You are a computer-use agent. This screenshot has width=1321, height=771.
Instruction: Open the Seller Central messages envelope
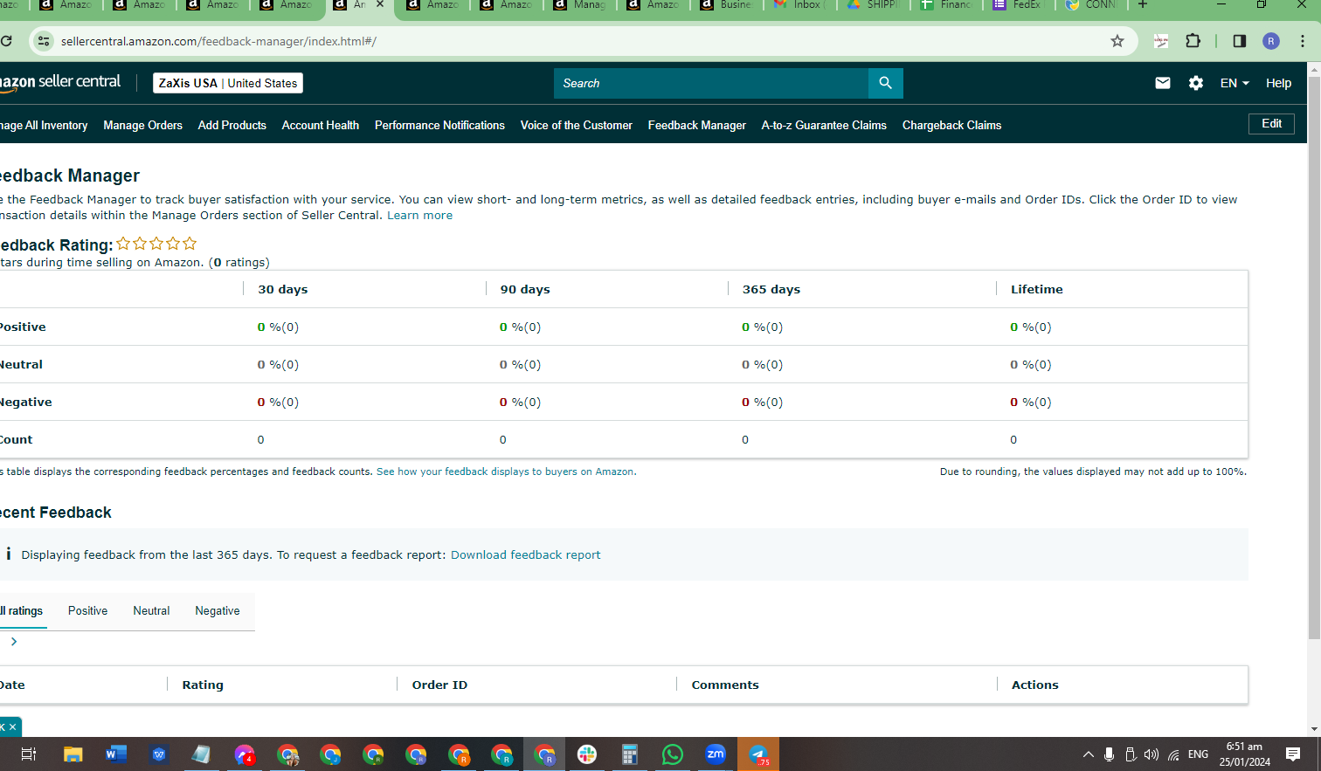pyautogui.click(x=1162, y=83)
